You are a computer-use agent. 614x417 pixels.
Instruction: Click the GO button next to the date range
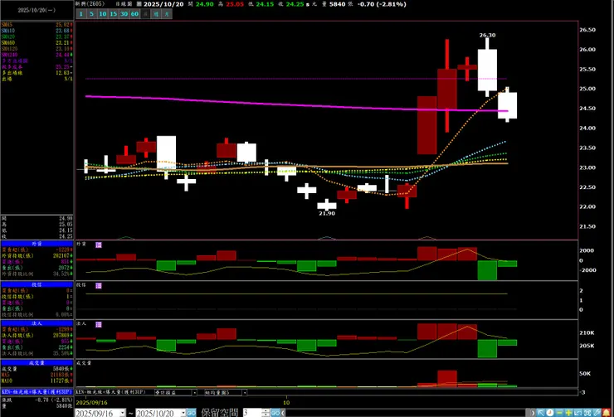coord(191,413)
